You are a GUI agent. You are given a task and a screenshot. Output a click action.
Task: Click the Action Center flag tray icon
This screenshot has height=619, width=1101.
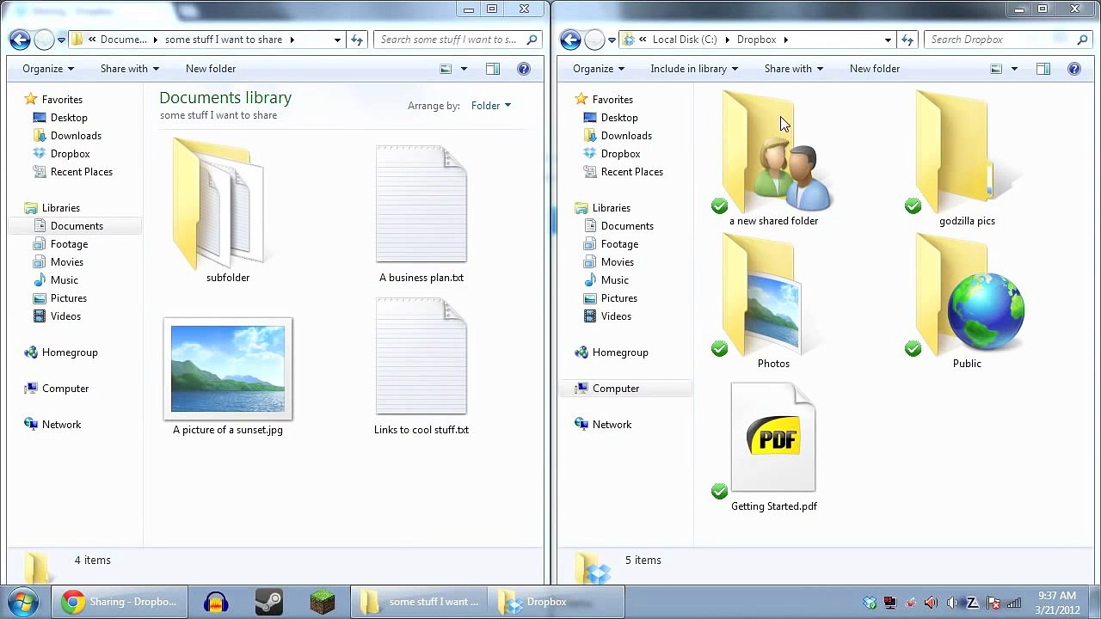[993, 603]
